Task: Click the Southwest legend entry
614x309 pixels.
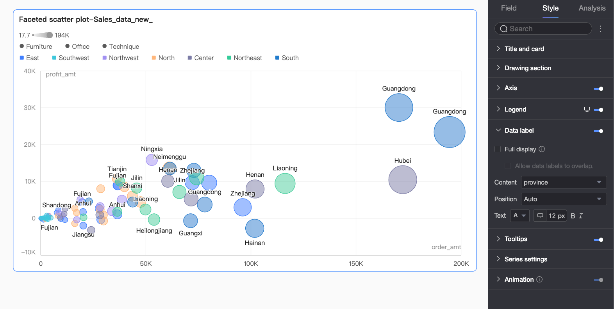Action: click(x=71, y=58)
